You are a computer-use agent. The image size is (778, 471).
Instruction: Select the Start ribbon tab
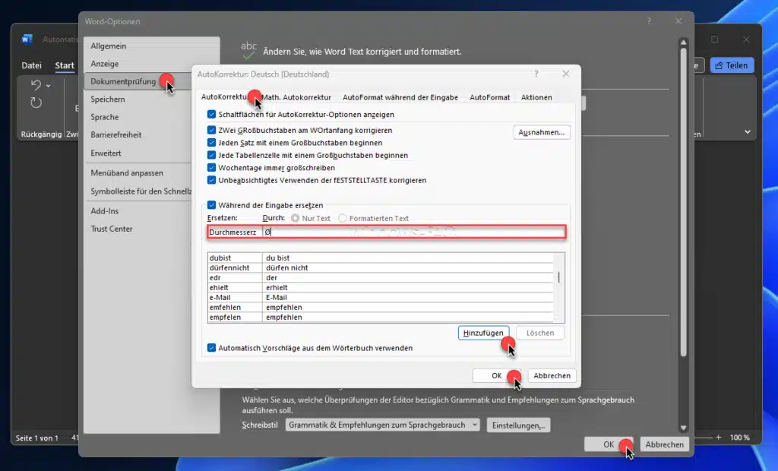pos(65,65)
